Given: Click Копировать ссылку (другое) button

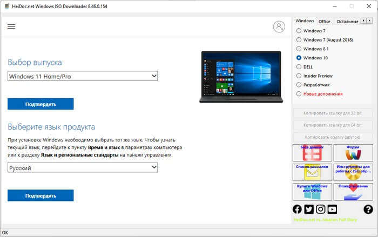Looking at the screenshot, I should [333, 137].
